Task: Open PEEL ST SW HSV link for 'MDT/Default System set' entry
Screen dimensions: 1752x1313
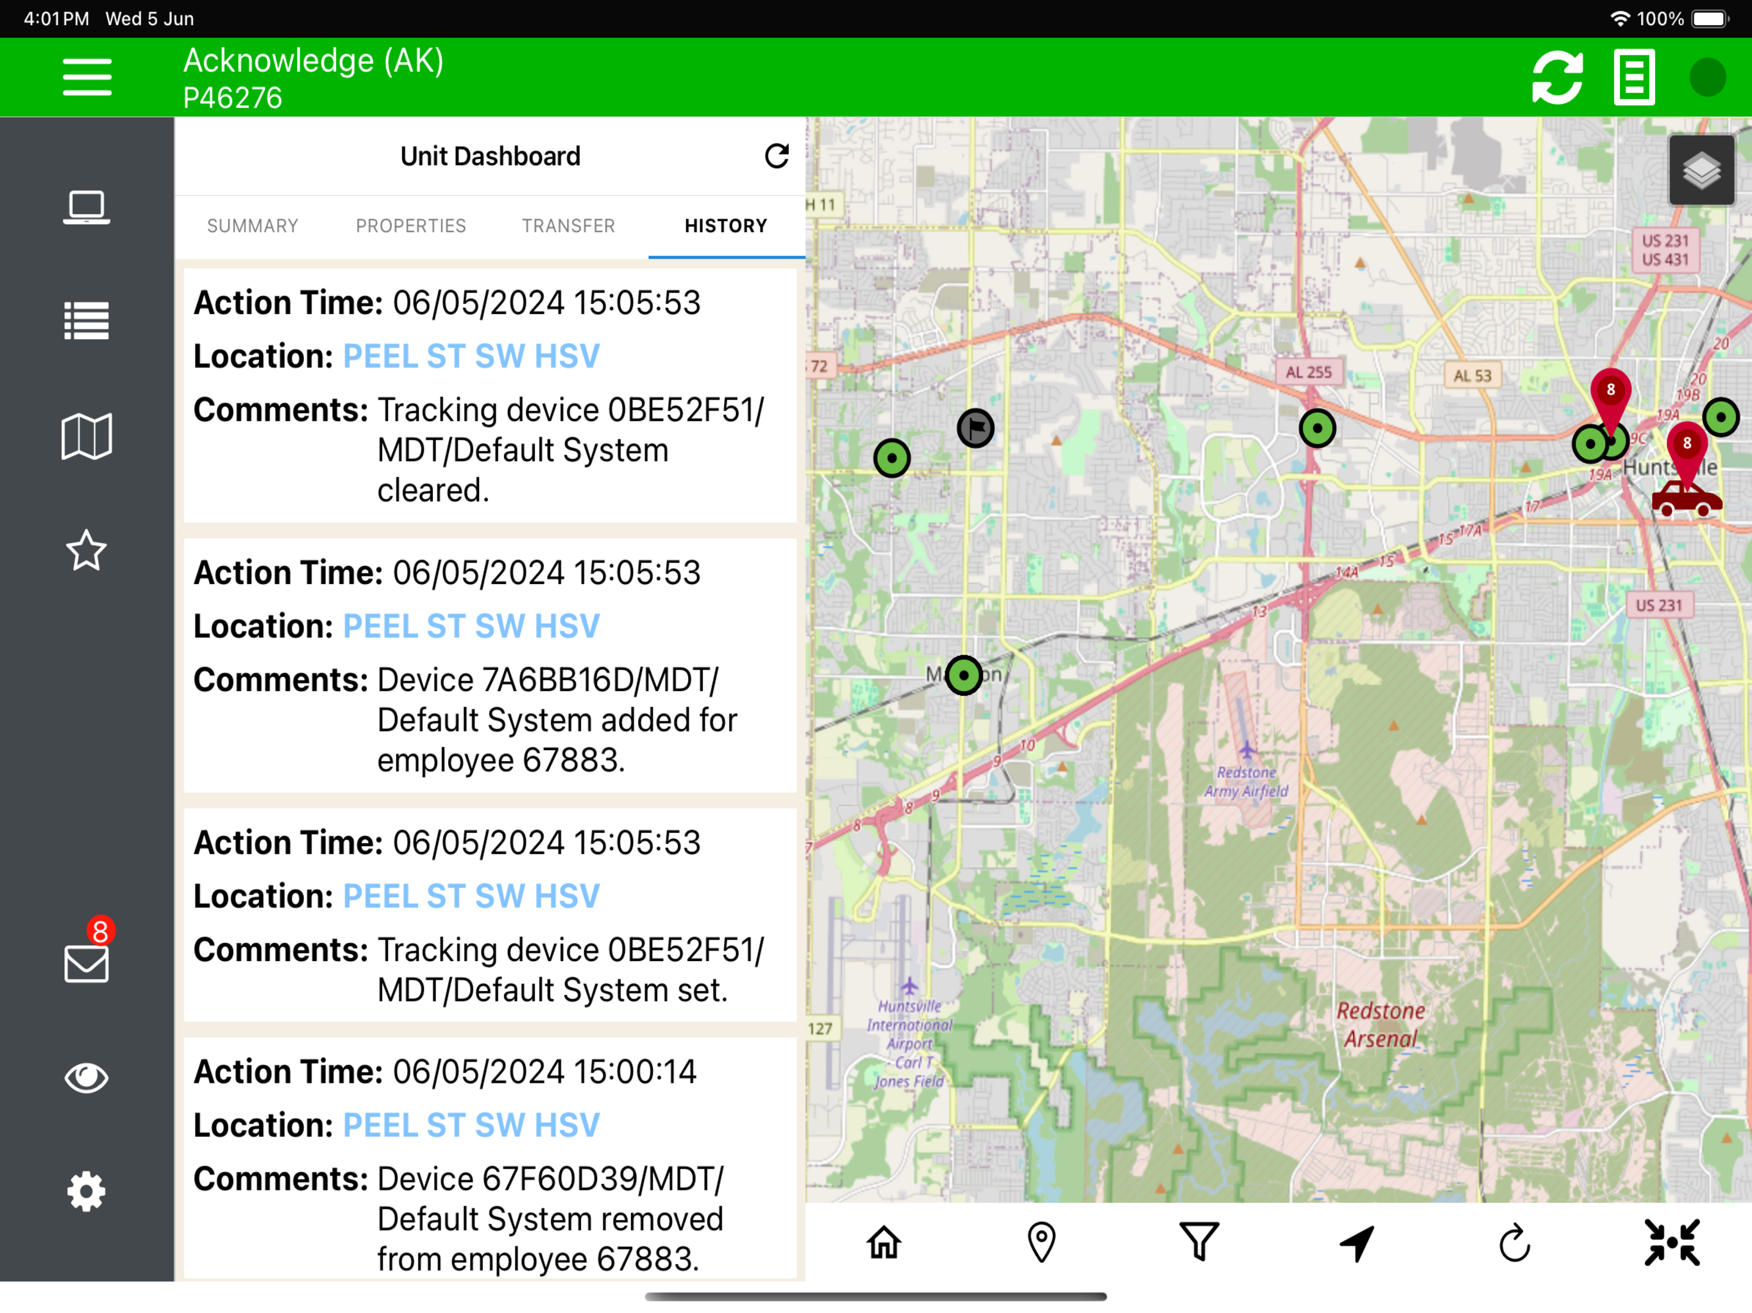Action: pyautogui.click(x=471, y=896)
